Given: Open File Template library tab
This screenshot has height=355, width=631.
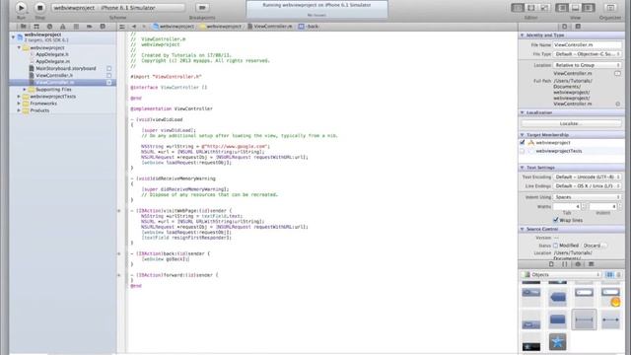Looking at the screenshot, I should pyautogui.click(x=551, y=264).
